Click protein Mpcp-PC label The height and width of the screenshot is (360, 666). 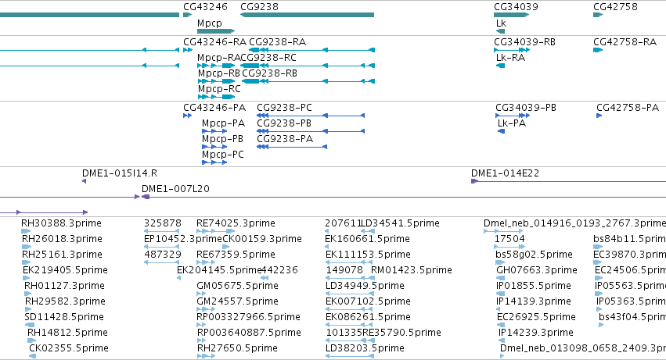pyautogui.click(x=223, y=155)
